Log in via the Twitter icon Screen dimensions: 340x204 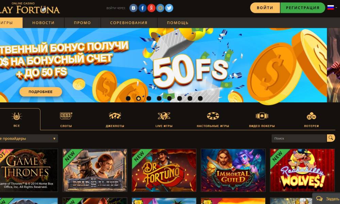pos(169,8)
